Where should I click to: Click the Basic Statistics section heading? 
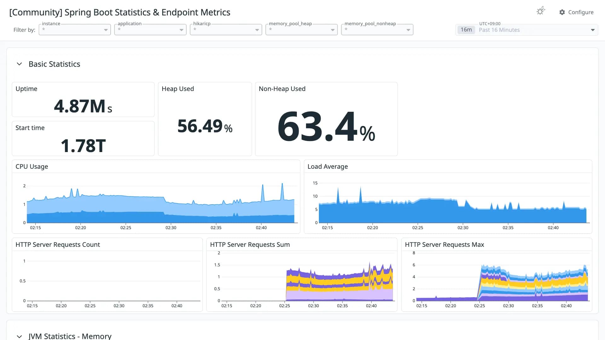point(55,64)
